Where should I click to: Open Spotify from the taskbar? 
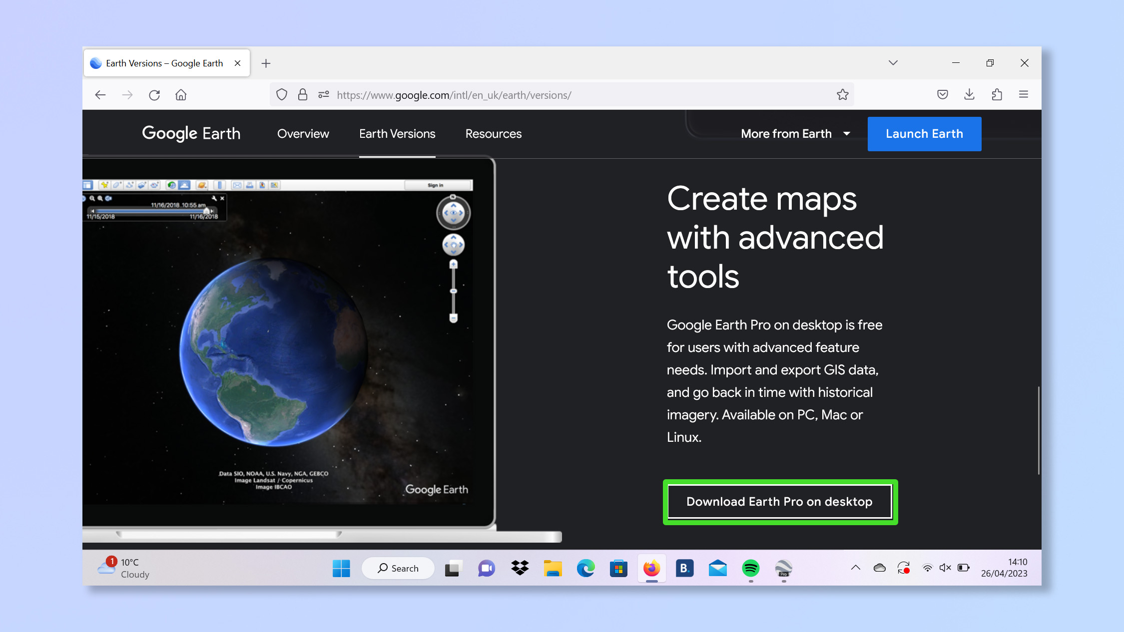(750, 569)
